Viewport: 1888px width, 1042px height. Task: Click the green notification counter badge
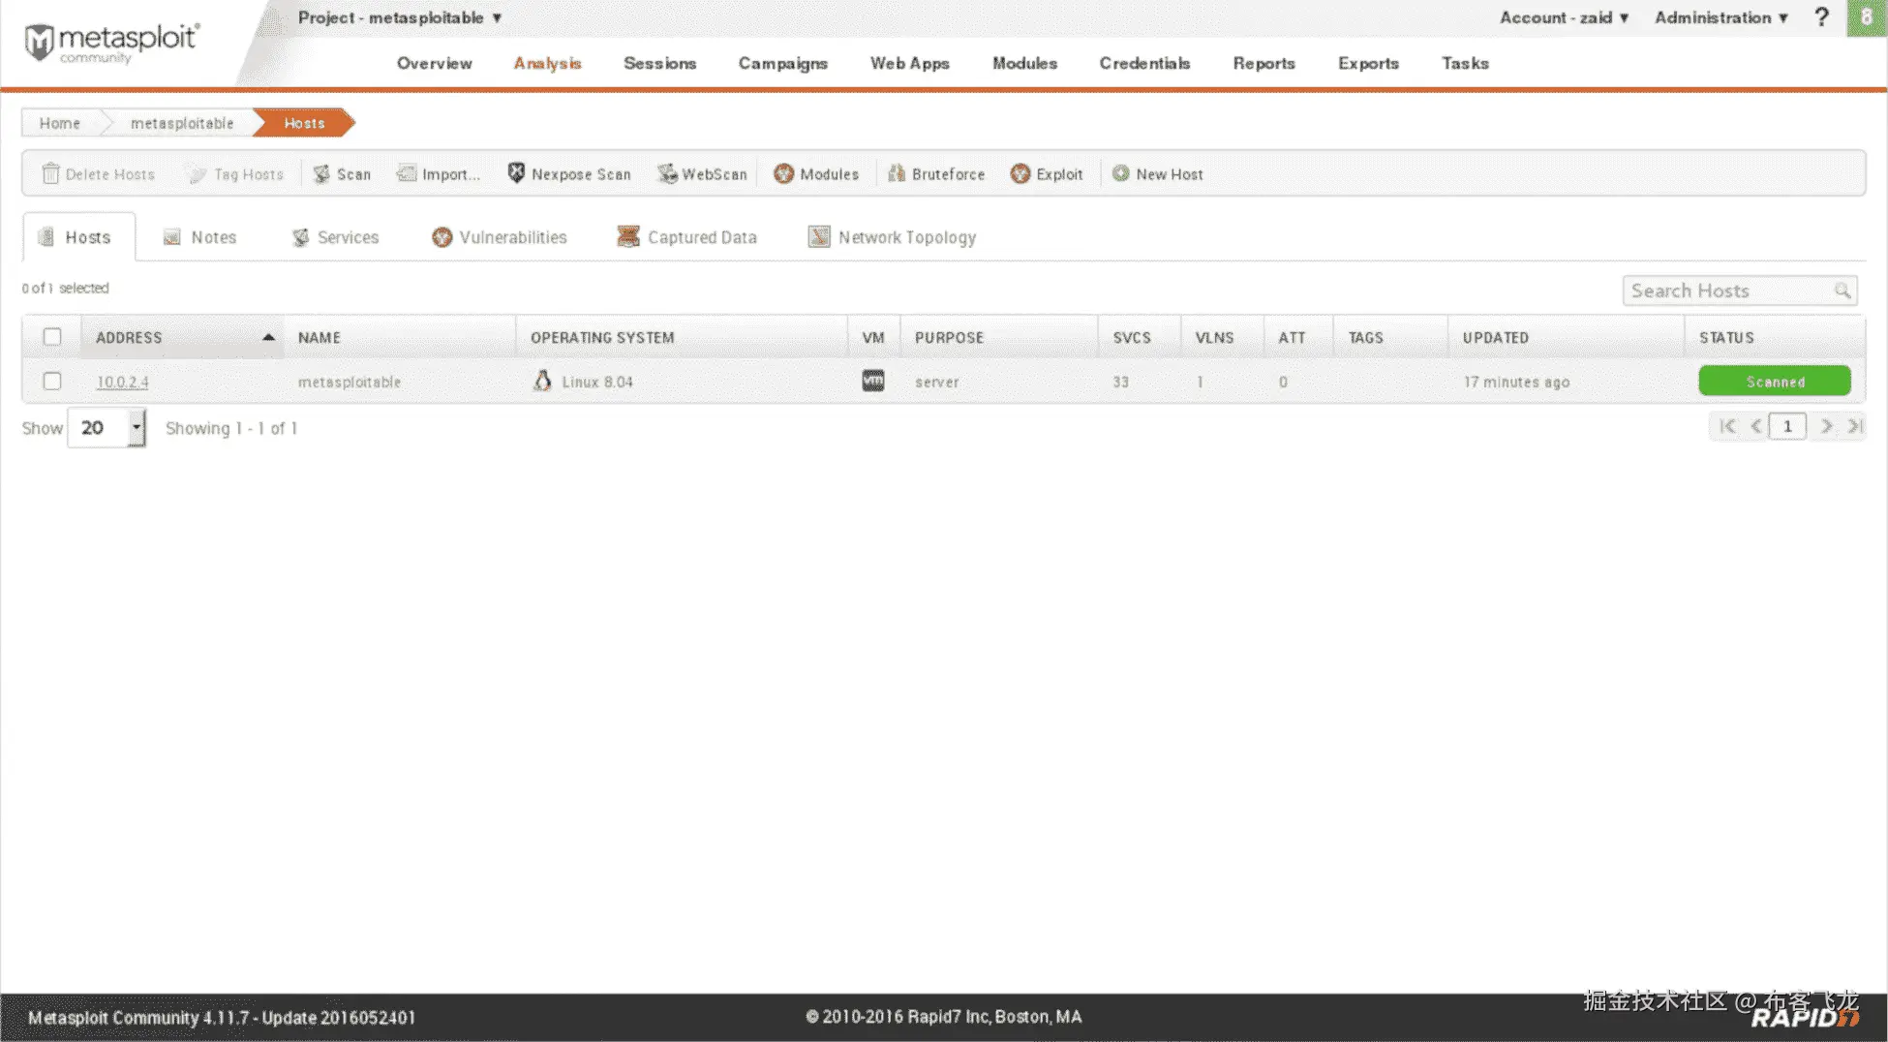(x=1867, y=17)
